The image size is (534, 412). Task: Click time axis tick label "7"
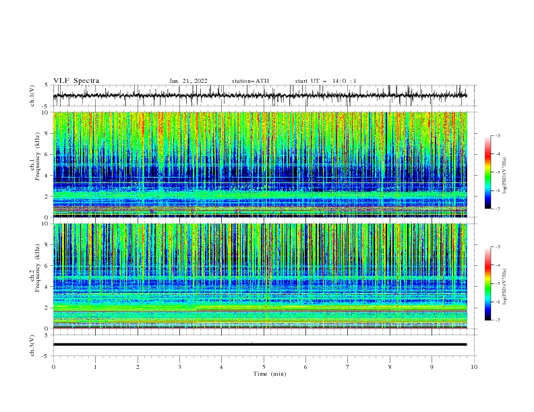coord(348,367)
